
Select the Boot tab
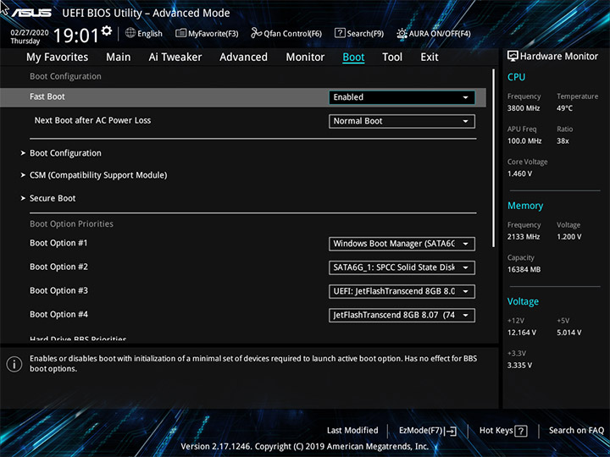[353, 58]
